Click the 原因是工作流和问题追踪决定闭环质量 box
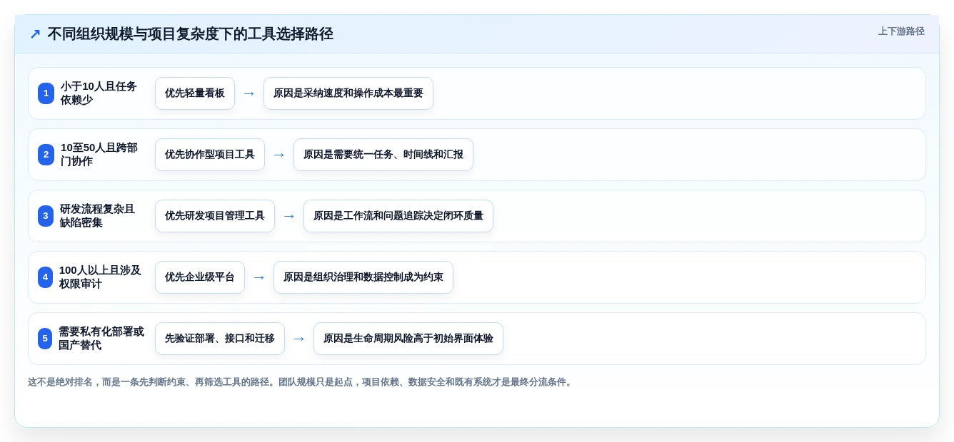The height and width of the screenshot is (442, 954). point(398,216)
